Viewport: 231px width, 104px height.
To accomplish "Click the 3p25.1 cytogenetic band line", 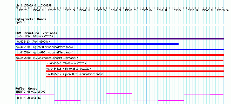I will [x=119, y=25].
